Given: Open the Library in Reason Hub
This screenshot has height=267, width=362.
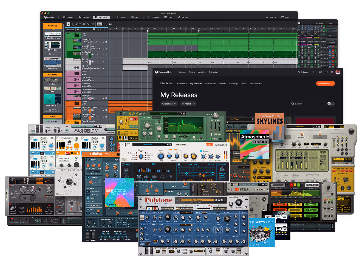Looking at the screenshot, I should coord(303,72).
